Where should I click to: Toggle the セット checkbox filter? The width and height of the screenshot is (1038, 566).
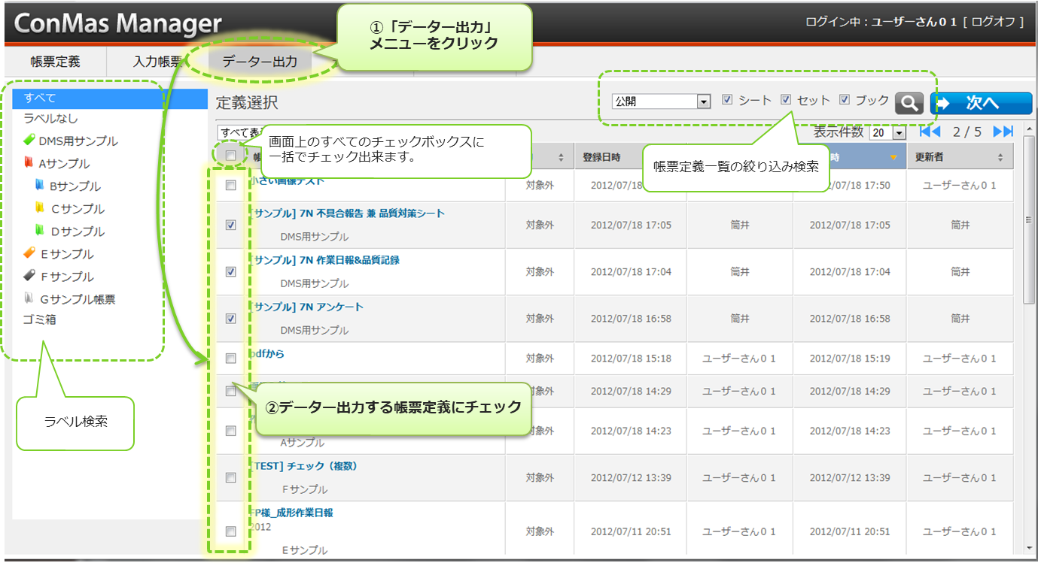(x=786, y=100)
